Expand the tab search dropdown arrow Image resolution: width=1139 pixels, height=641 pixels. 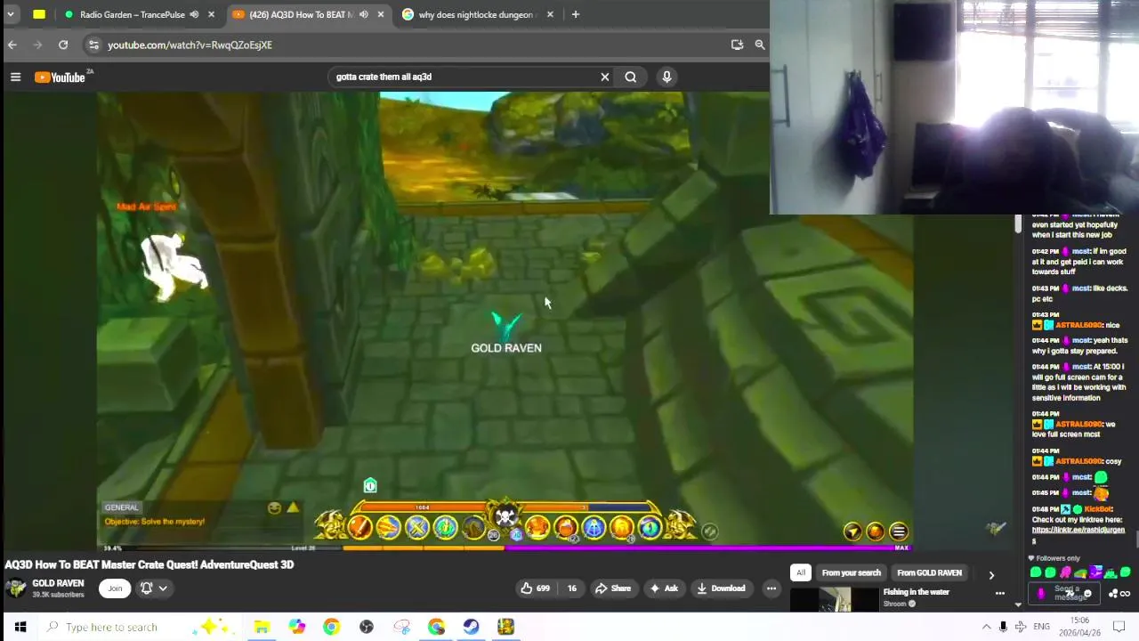(x=10, y=14)
